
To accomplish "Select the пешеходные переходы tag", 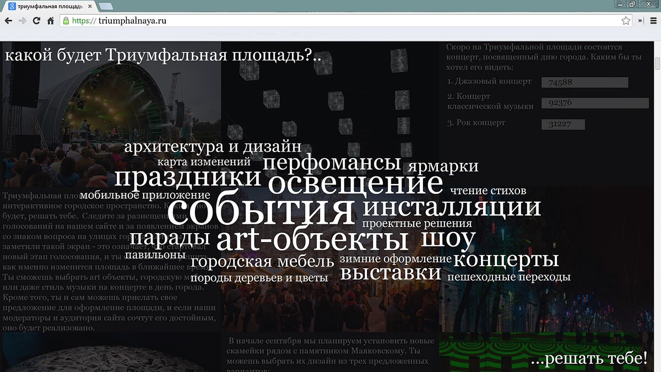I will pos(511,277).
